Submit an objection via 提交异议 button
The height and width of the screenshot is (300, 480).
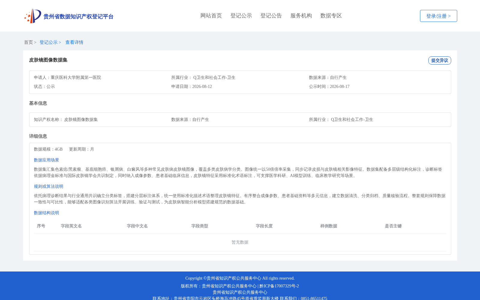click(440, 60)
